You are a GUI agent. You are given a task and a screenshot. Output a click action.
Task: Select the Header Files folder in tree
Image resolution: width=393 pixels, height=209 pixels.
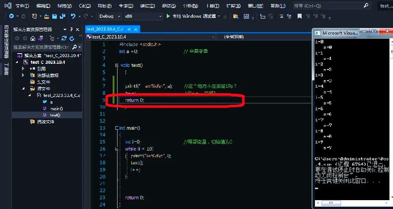[x=43, y=82]
